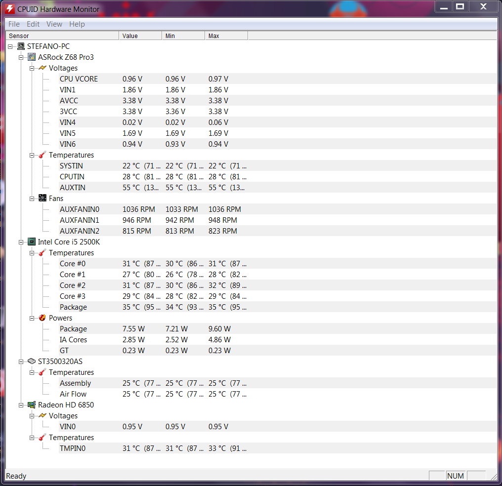
Task: Collapse the Radeon Voltages group
Action: [x=32, y=416]
